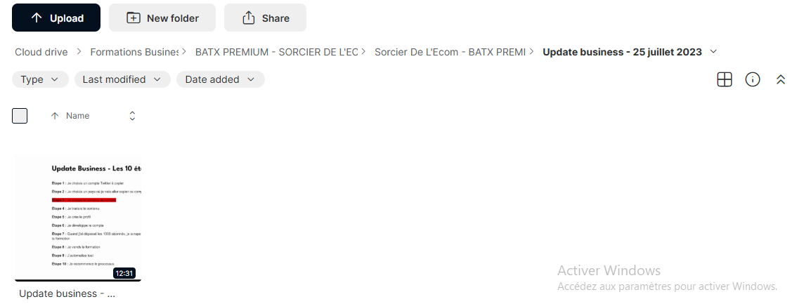Click the Upload arrow icon
804x304 pixels.
[x=37, y=18]
